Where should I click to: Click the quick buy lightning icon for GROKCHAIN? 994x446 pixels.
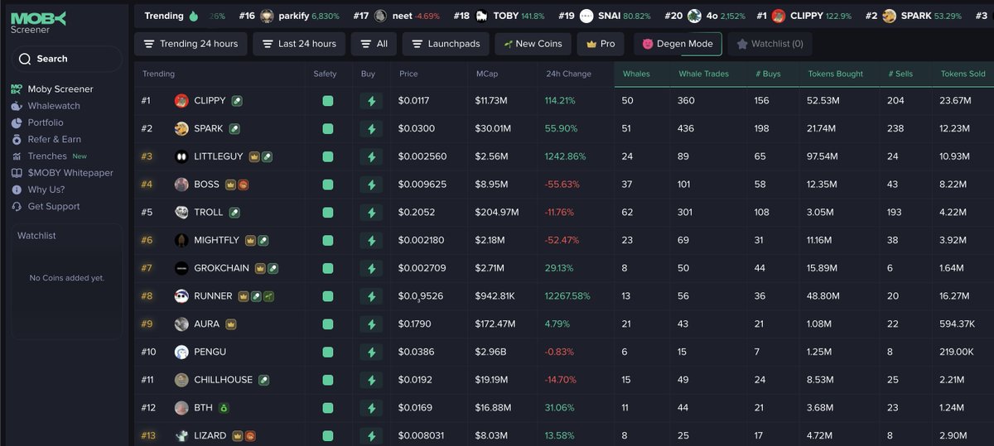(371, 268)
